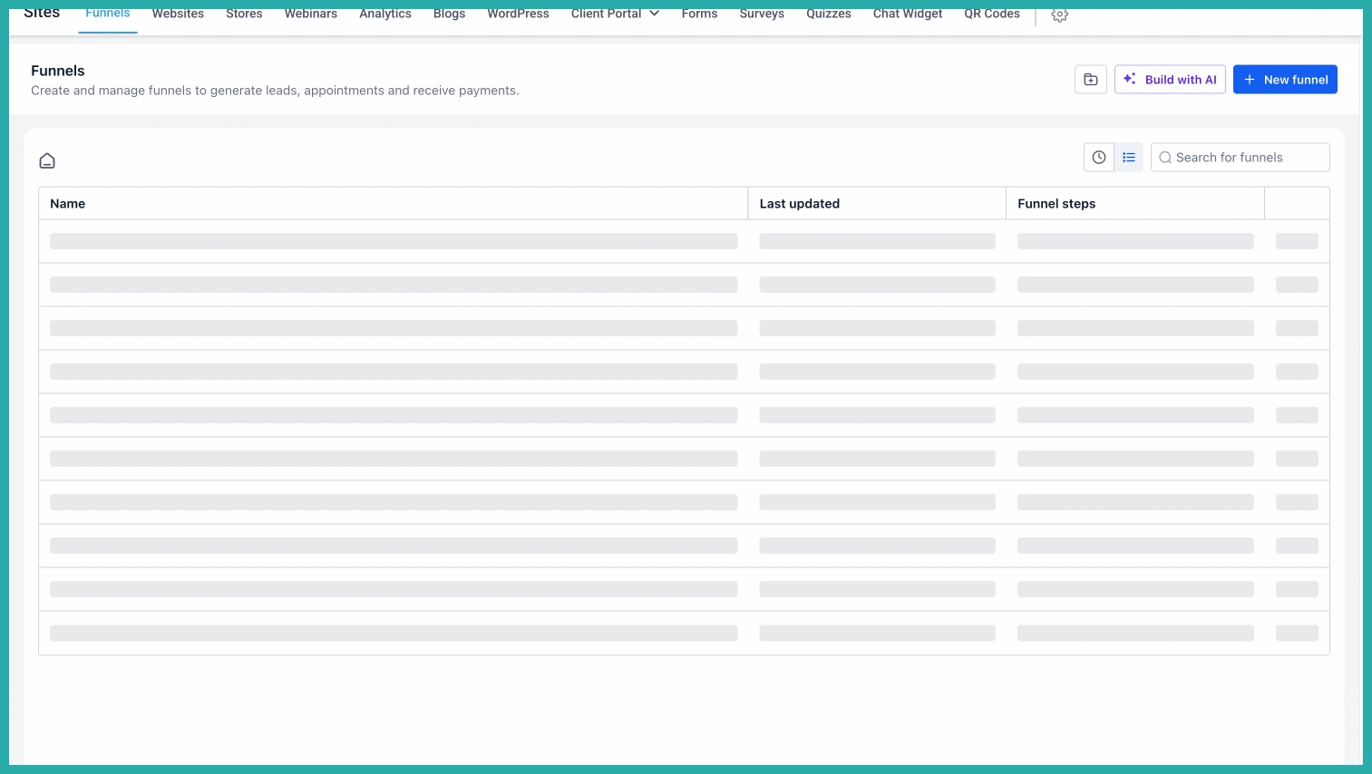1372x774 pixels.
Task: Open the WordPress tab
Action: click(x=519, y=14)
